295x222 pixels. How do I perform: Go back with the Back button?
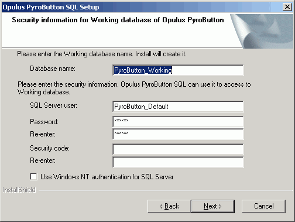click(169, 206)
